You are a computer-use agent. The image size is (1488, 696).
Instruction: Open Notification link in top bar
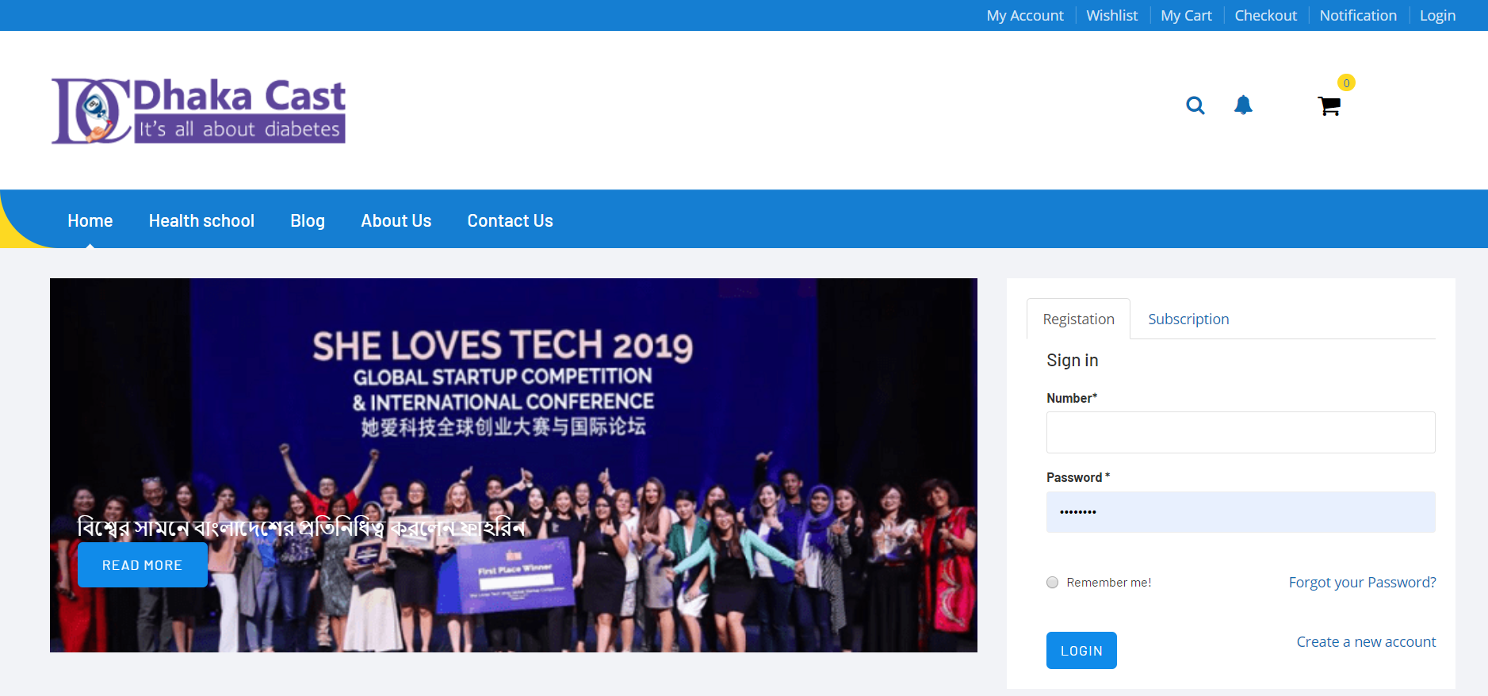pyautogui.click(x=1358, y=15)
